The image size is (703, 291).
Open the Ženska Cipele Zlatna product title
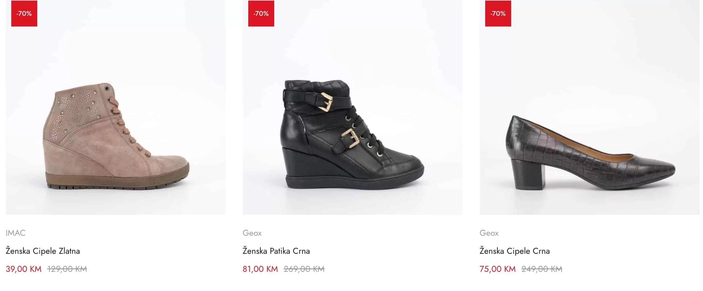pyautogui.click(x=43, y=251)
